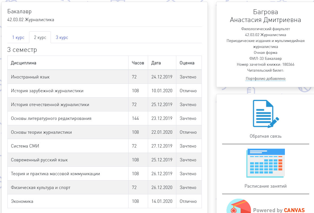This screenshot has width=314, height=213.
Task: Click the Основы литературного редактирования discipline
Action: coord(51,118)
